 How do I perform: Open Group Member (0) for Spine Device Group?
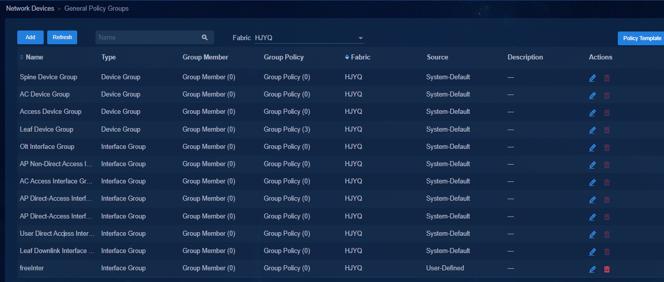pyautogui.click(x=209, y=77)
